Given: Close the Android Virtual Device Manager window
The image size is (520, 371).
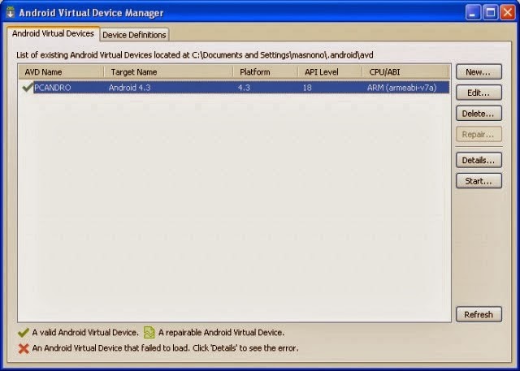Looking at the screenshot, I should (507, 13).
